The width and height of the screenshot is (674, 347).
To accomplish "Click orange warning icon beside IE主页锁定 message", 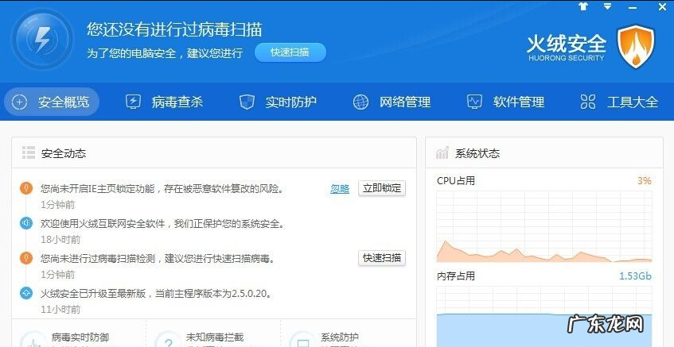I will tap(26, 188).
